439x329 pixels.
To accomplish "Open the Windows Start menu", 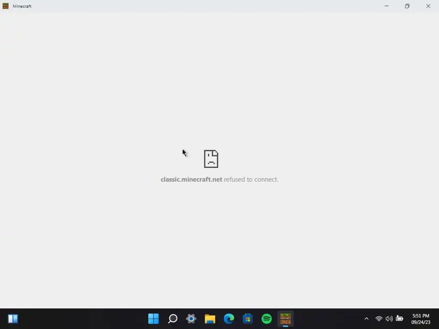I will click(x=153, y=319).
